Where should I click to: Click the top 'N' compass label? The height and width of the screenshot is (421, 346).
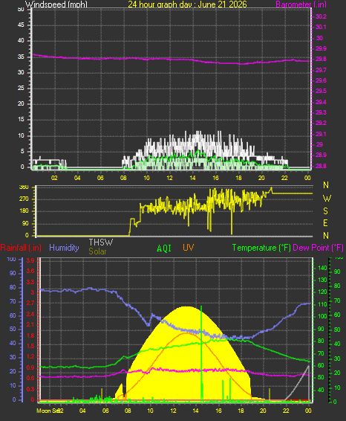pyautogui.click(x=326, y=185)
